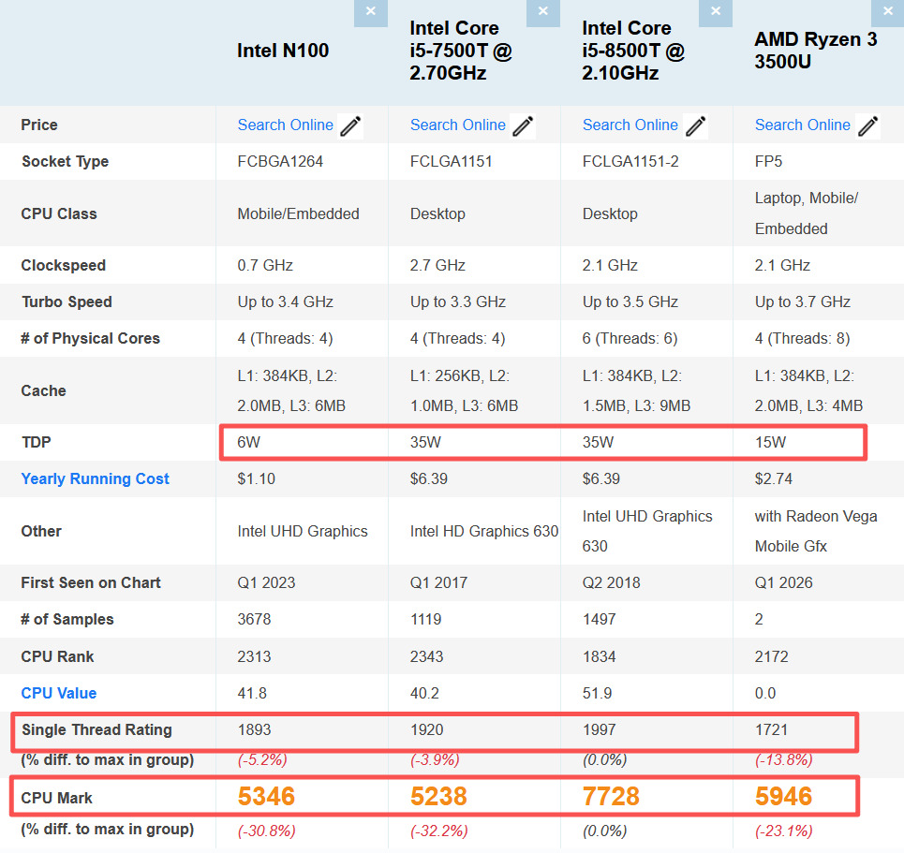Click the $2.74 yearly running cost
Screen dimensions: 904x853
coord(773,479)
